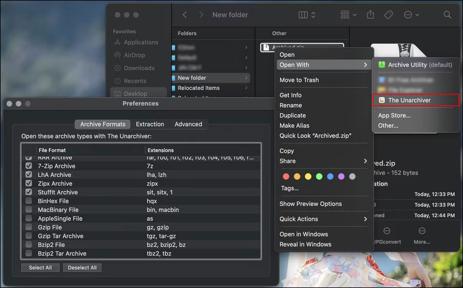The height and width of the screenshot is (288, 463).
Task: Click the Deselect All button
Action: (x=82, y=267)
